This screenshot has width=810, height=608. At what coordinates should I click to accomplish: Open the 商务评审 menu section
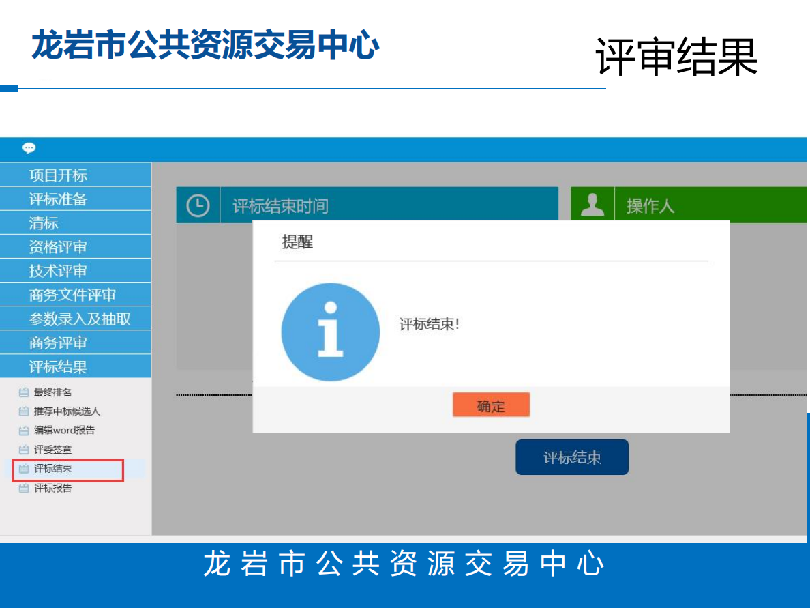point(76,343)
